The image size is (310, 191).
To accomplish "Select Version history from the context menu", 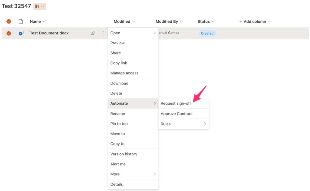I will [124, 154].
